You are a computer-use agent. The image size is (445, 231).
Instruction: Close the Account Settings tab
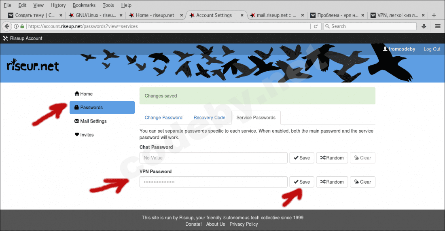(242, 15)
